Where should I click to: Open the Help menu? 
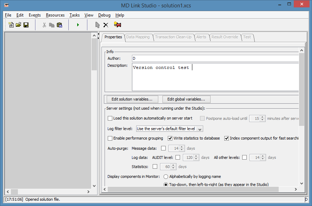click(x=120, y=15)
